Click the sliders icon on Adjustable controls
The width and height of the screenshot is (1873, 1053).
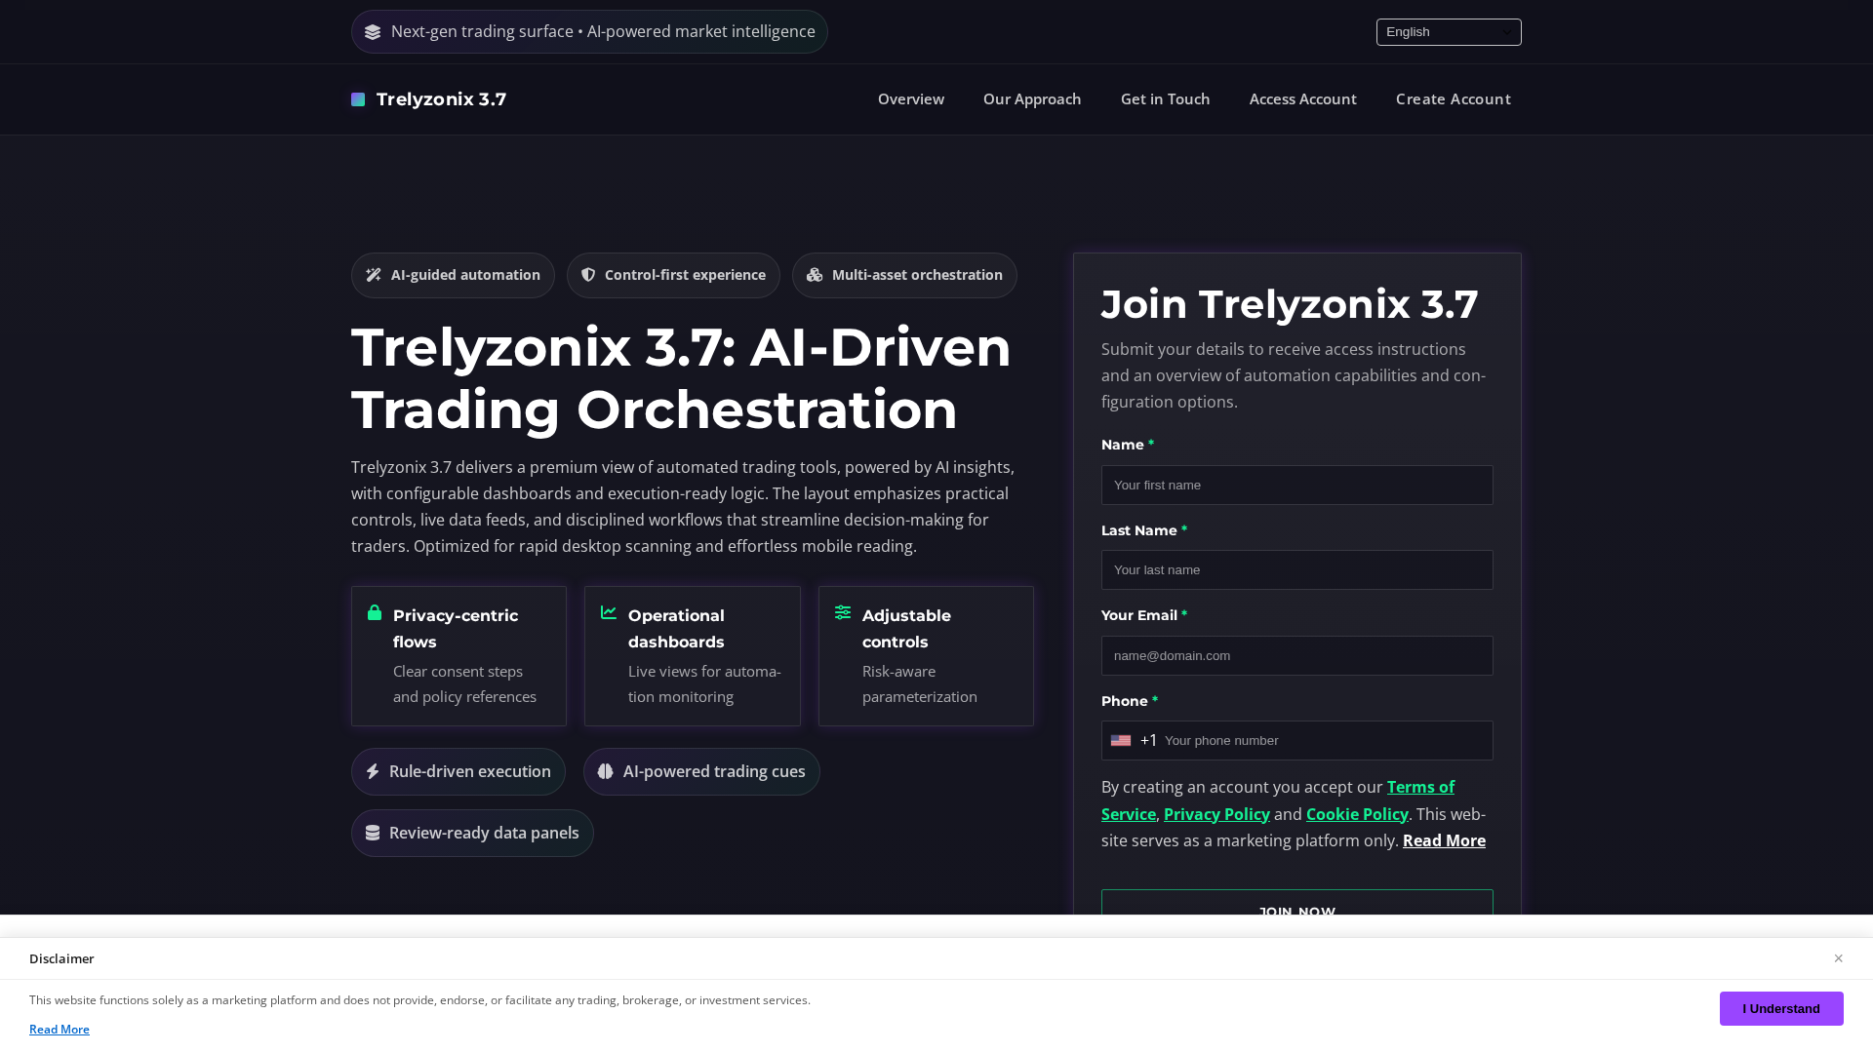point(843,612)
